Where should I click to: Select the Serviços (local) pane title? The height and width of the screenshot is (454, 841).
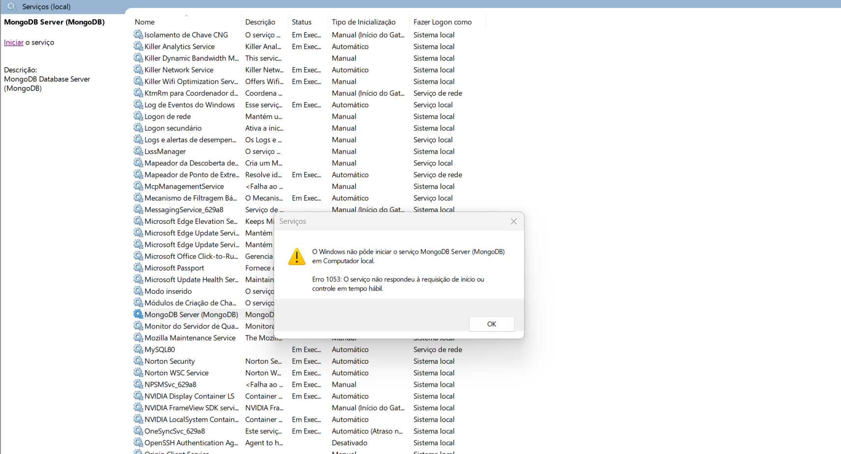click(46, 6)
